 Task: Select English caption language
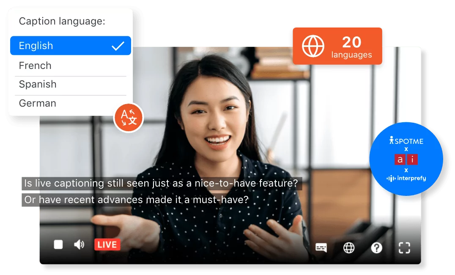click(36, 46)
